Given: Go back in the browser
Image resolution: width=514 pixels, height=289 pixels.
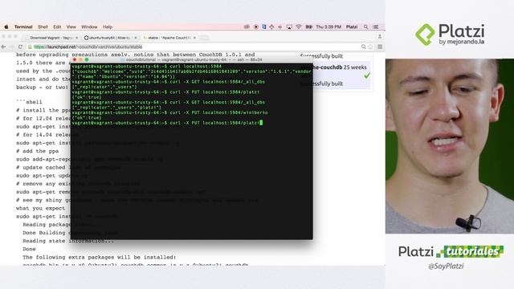Looking at the screenshot, I should click(x=3, y=47).
